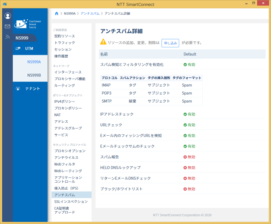Click red X icon for HELO DNSルックアップ

pyautogui.click(x=185, y=168)
